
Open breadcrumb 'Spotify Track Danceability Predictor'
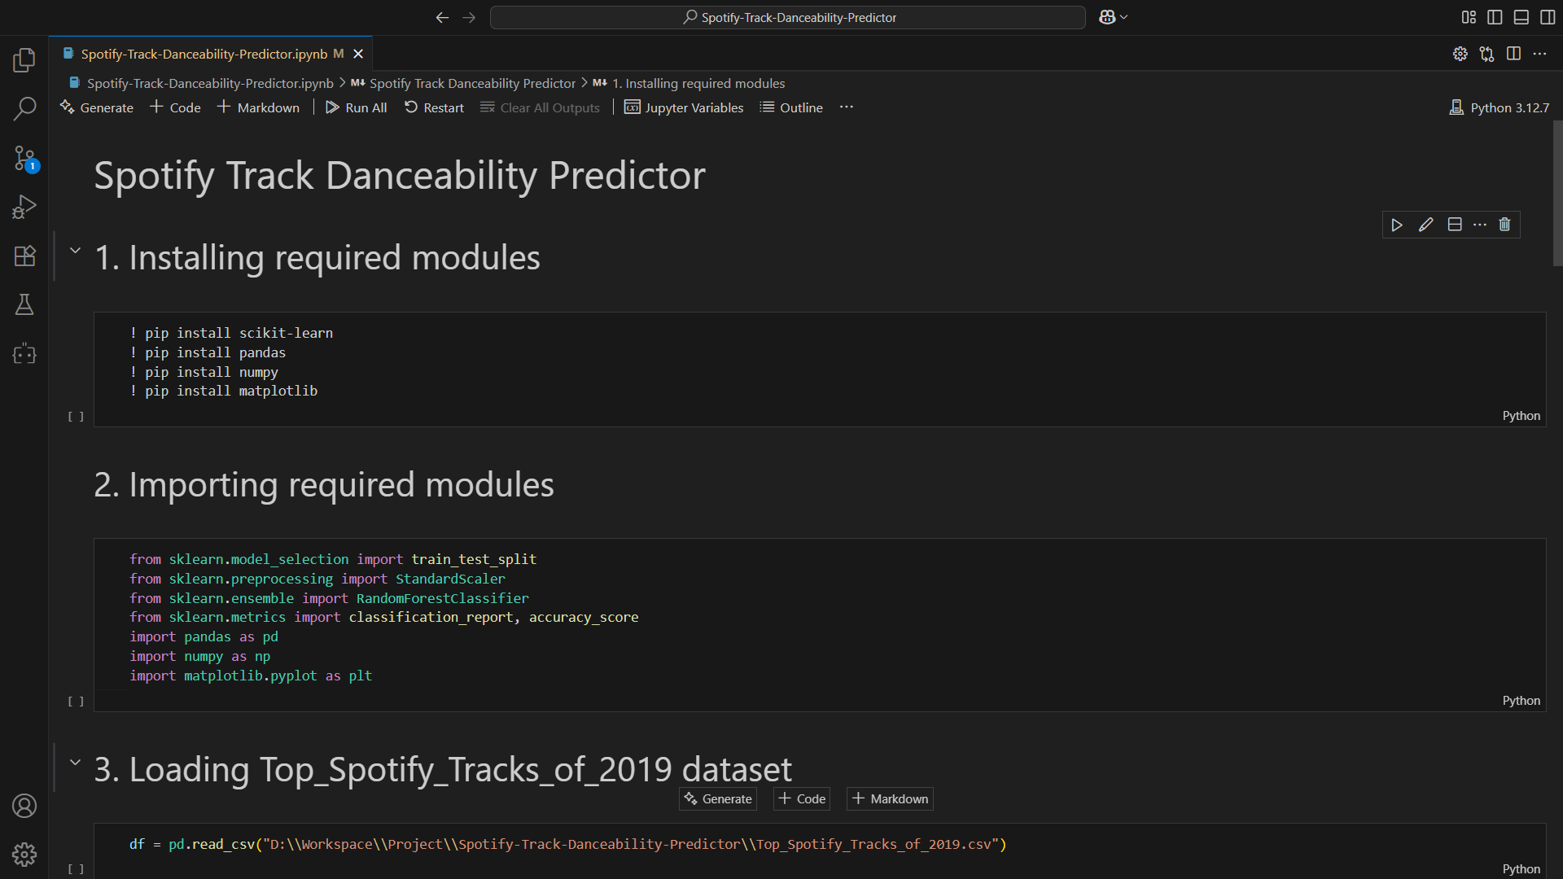(x=472, y=83)
